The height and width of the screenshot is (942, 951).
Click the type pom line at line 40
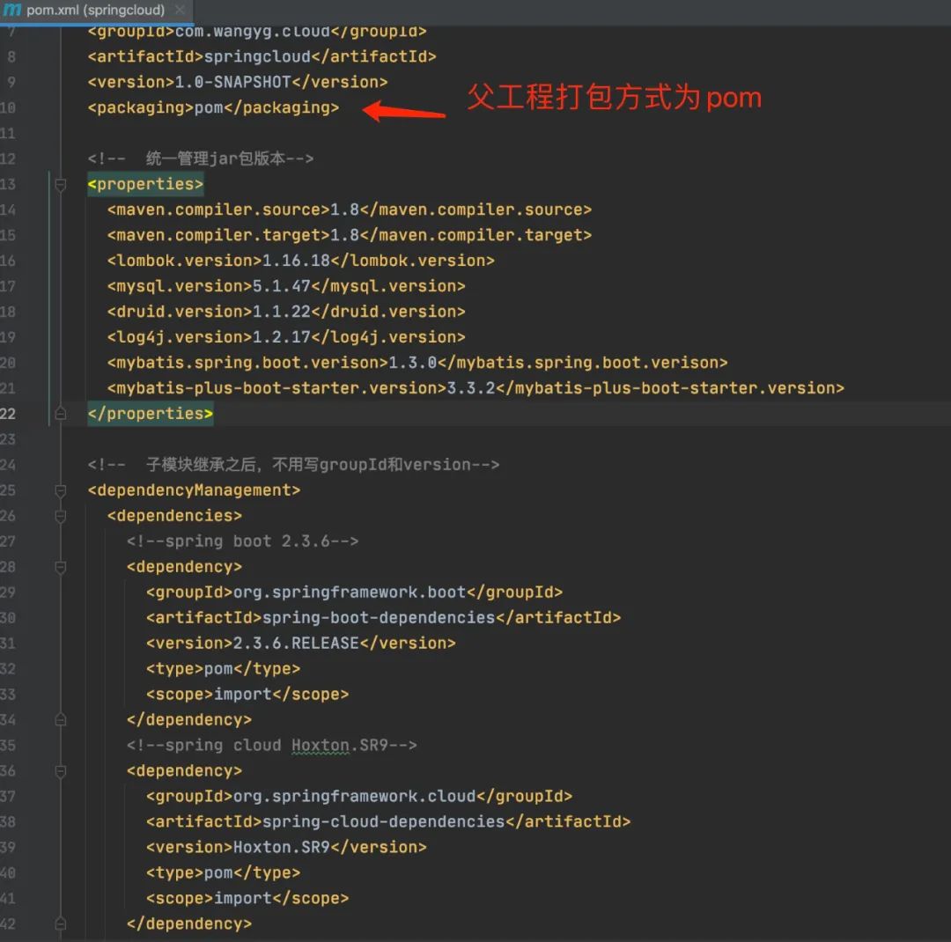[x=223, y=872]
